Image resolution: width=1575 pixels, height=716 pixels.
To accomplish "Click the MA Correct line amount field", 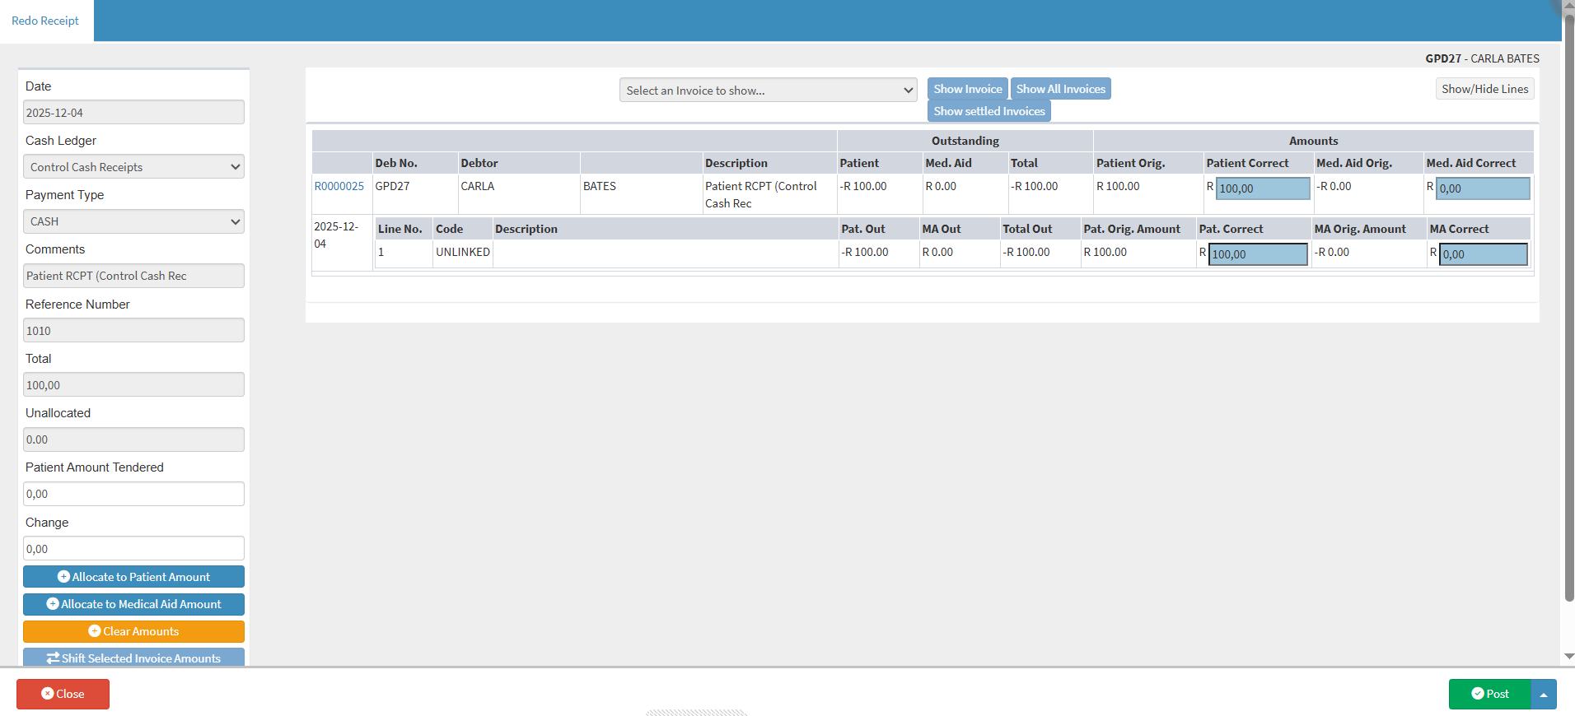I will click(x=1483, y=254).
